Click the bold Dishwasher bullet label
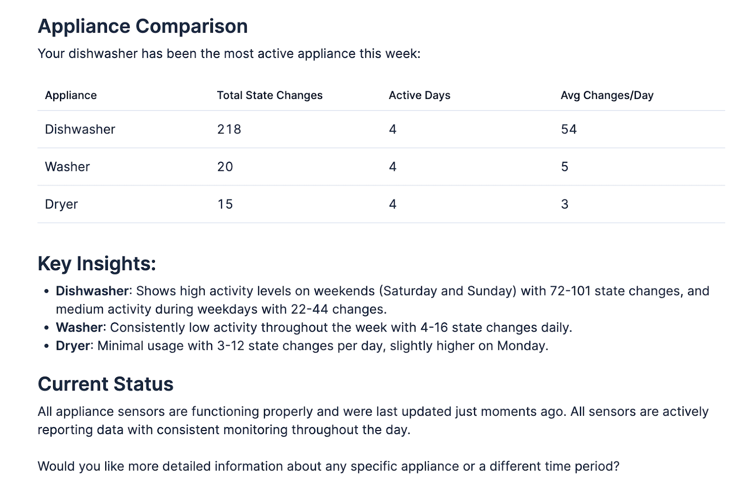This screenshot has width=738, height=483. (x=92, y=291)
